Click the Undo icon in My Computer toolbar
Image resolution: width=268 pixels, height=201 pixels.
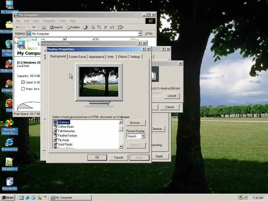point(112,27)
